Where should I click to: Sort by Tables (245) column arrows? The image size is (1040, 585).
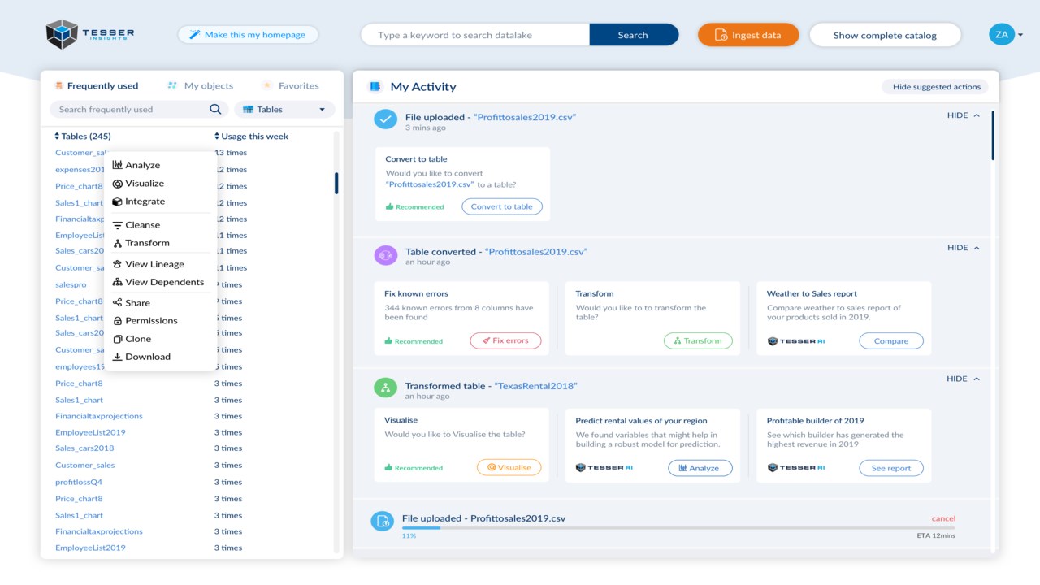point(57,136)
